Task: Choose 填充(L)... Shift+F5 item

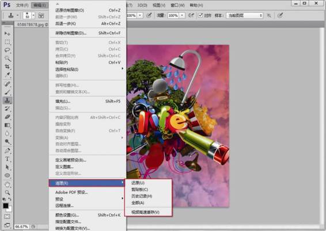Action: pyautogui.click(x=88, y=101)
